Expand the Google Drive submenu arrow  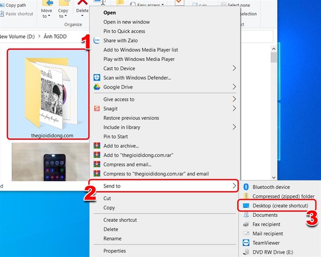(234, 87)
